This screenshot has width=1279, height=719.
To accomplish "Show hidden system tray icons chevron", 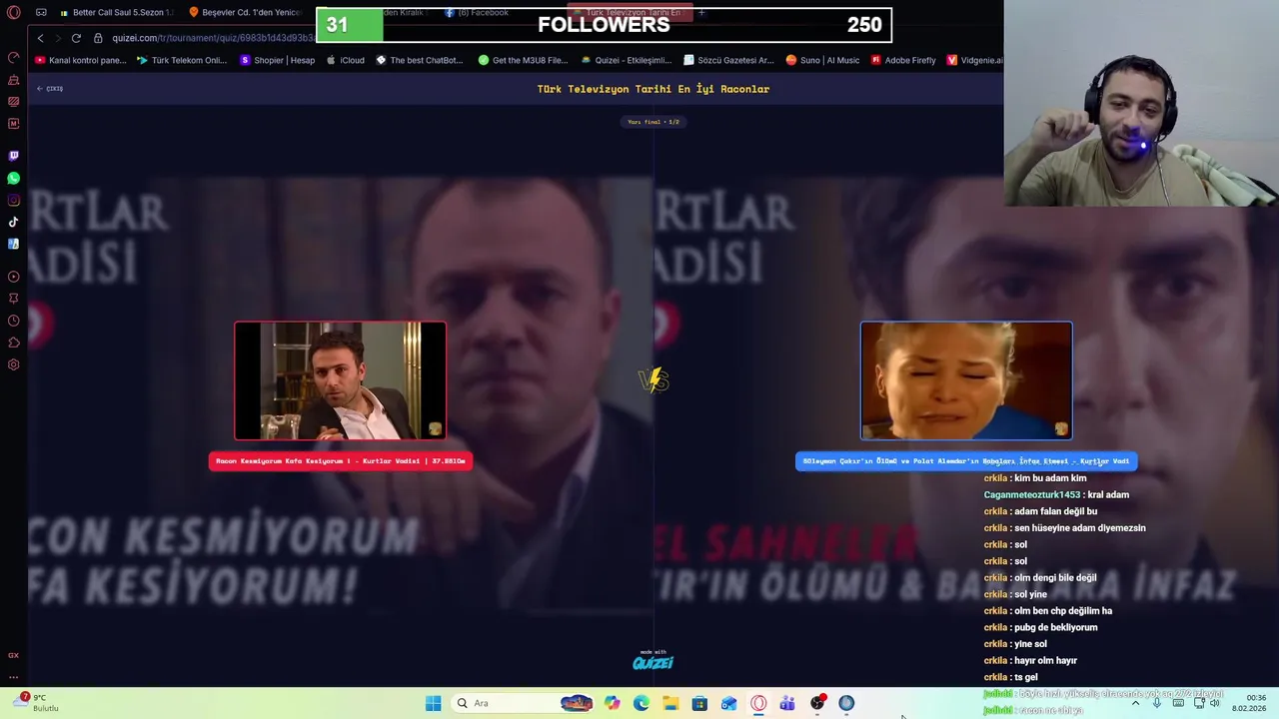I will [1135, 703].
